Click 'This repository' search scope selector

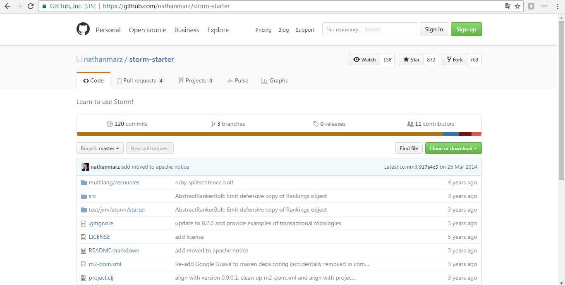(x=342, y=29)
